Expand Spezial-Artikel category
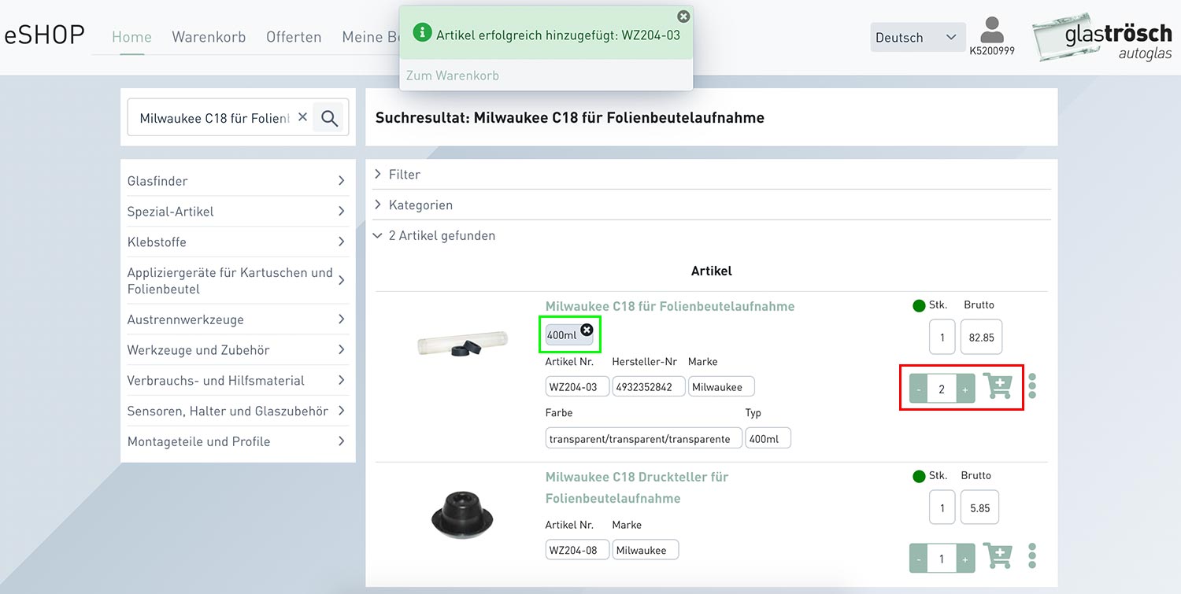The height and width of the screenshot is (594, 1181). [x=237, y=212]
